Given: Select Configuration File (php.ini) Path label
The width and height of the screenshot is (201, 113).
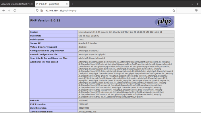Looking at the screenshot, I should point(47,50).
